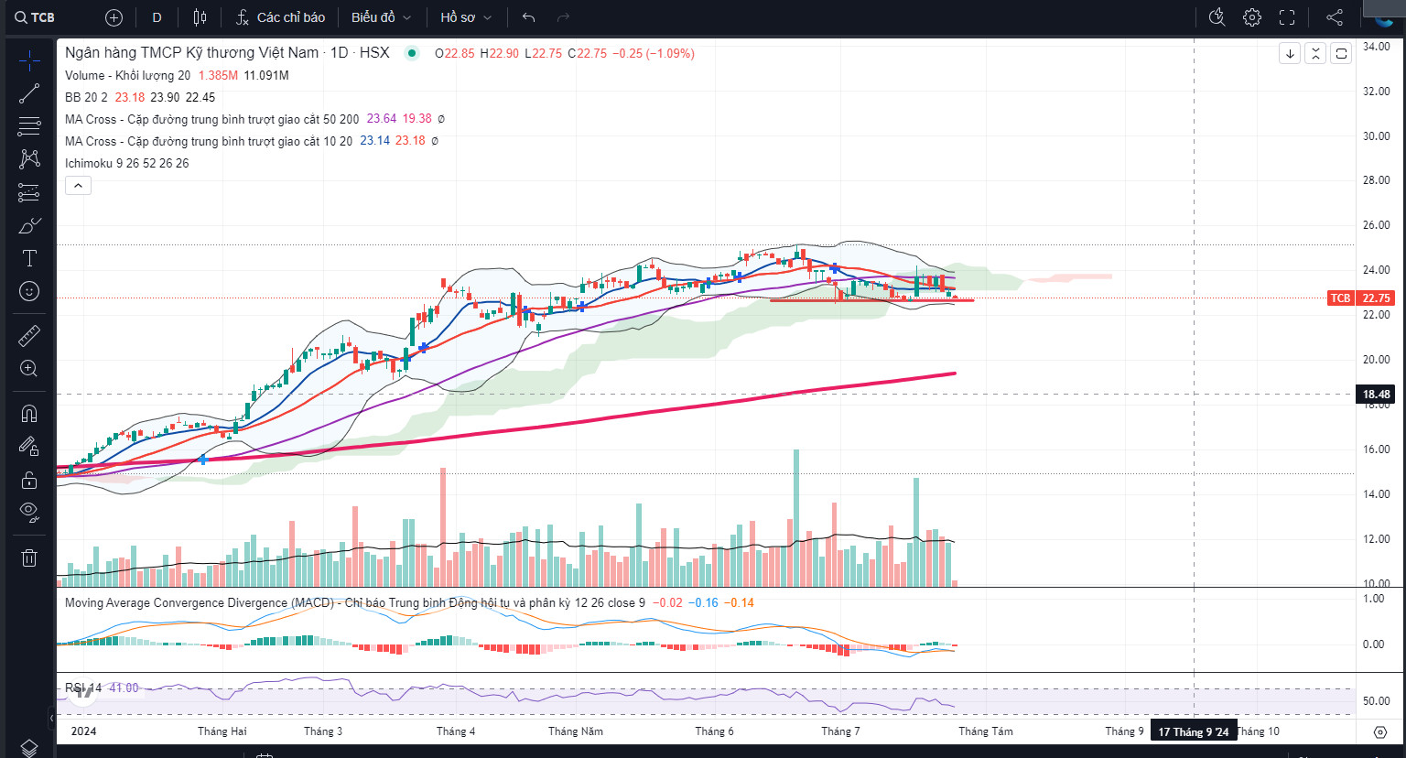
Task: Open the emoji and icons tool
Action: pyautogui.click(x=29, y=291)
